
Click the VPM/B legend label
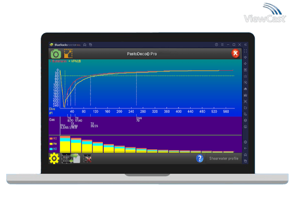[x=75, y=62]
